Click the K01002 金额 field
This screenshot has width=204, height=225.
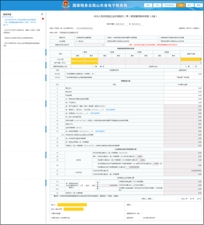[x=183, y=74]
